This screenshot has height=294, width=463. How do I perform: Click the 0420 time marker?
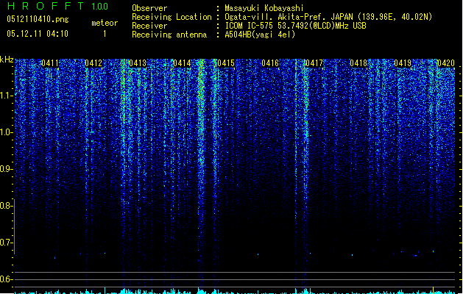[x=446, y=63]
